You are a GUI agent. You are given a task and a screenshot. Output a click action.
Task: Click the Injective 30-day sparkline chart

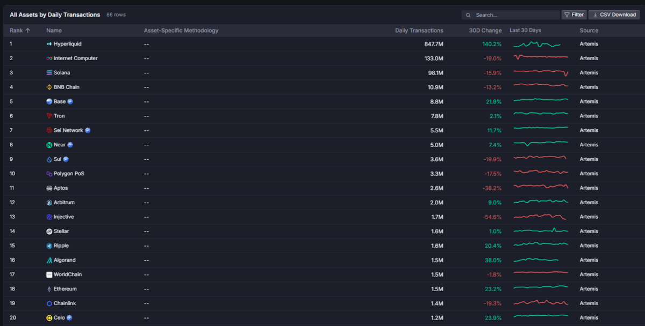click(540, 217)
